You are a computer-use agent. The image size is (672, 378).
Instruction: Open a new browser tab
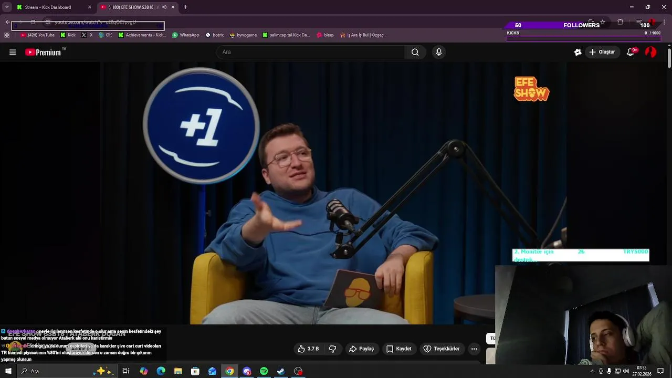tap(185, 7)
